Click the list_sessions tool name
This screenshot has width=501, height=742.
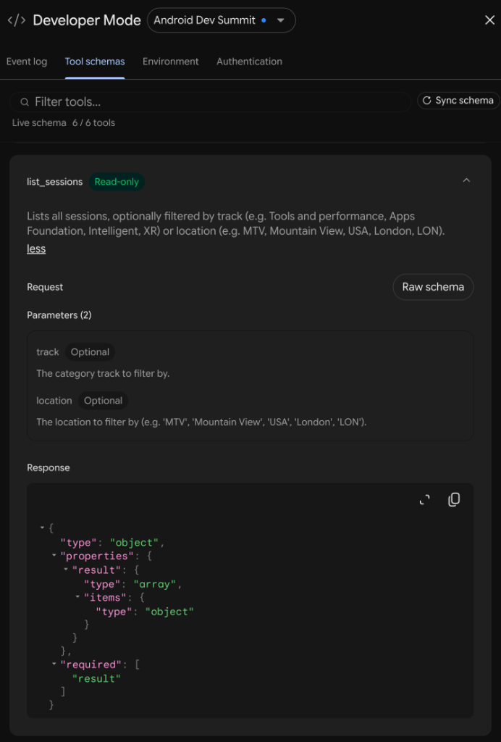(x=55, y=182)
